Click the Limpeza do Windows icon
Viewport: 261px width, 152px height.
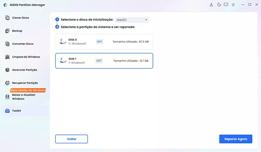coord(7,57)
